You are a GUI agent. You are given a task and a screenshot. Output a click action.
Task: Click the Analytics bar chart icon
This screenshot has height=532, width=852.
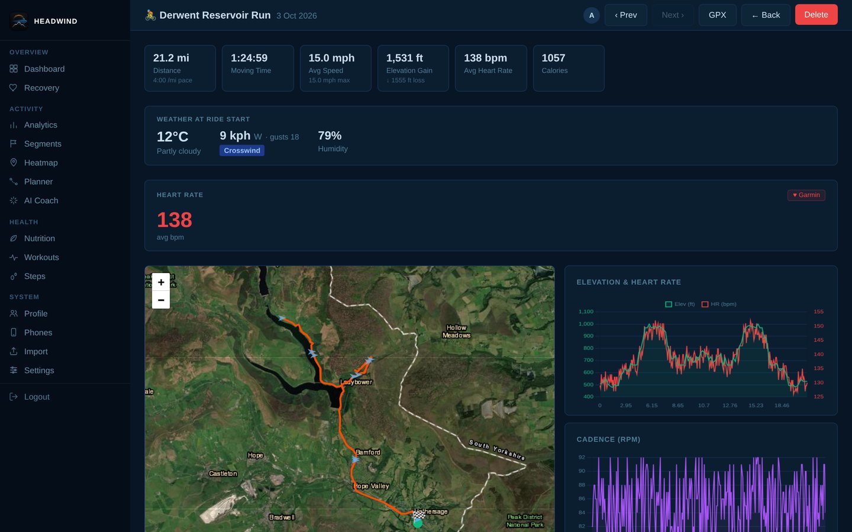pos(14,125)
